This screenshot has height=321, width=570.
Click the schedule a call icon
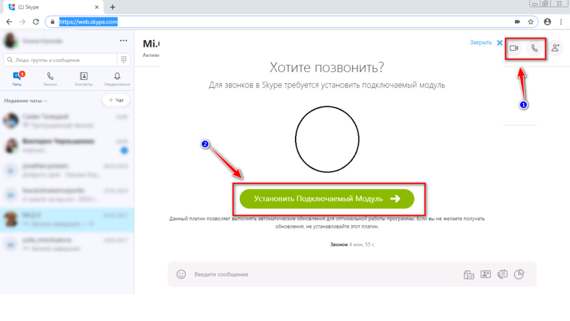(503, 274)
